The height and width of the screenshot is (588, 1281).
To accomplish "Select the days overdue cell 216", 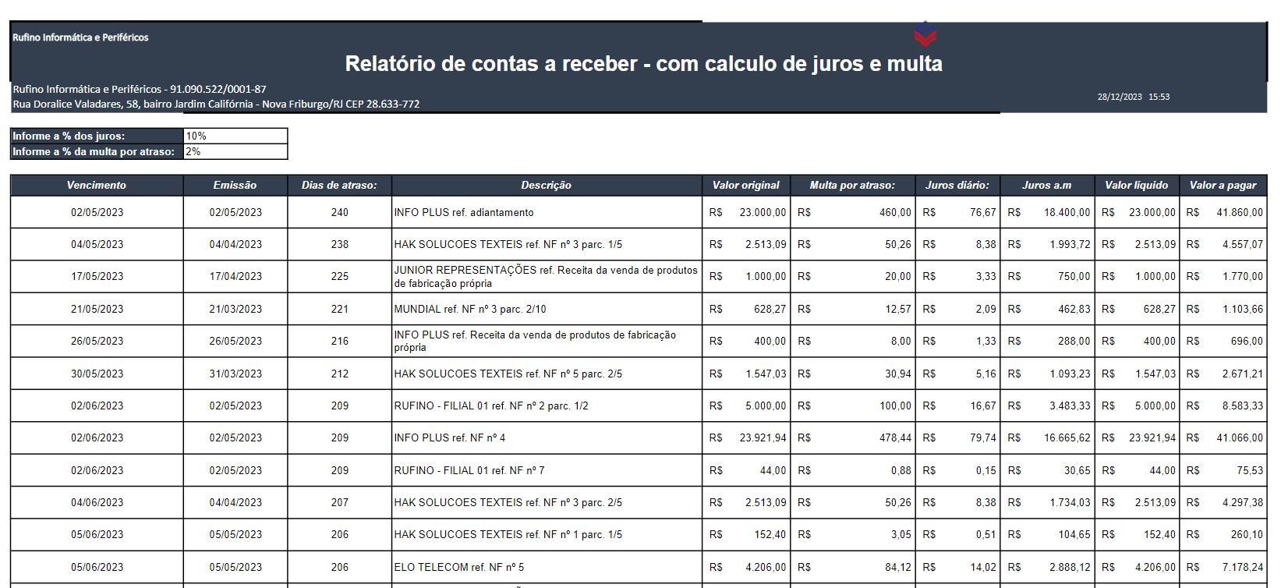I will pos(339,341).
